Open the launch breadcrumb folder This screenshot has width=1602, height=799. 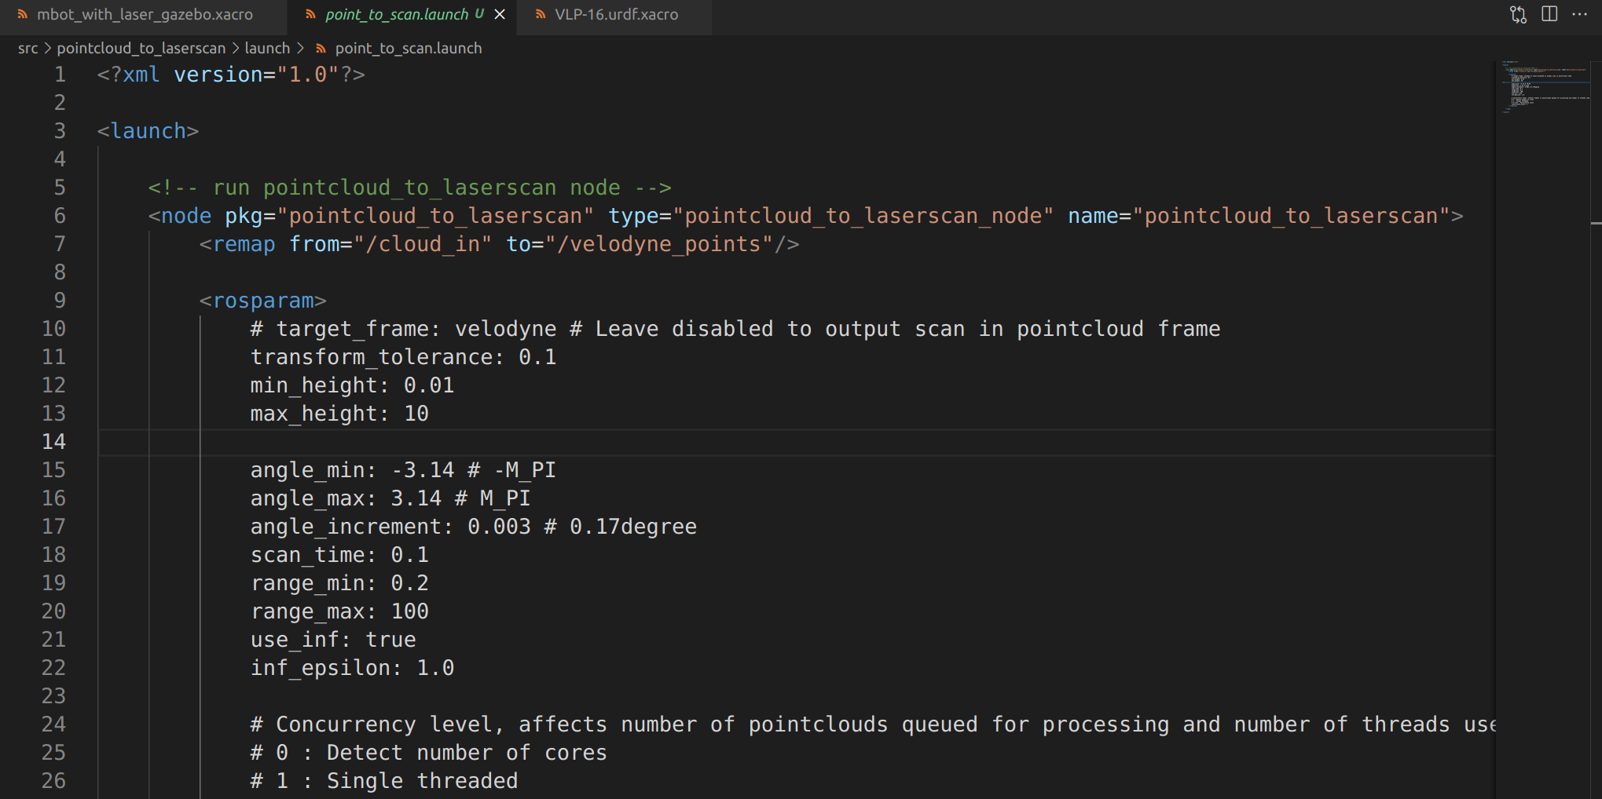point(267,49)
